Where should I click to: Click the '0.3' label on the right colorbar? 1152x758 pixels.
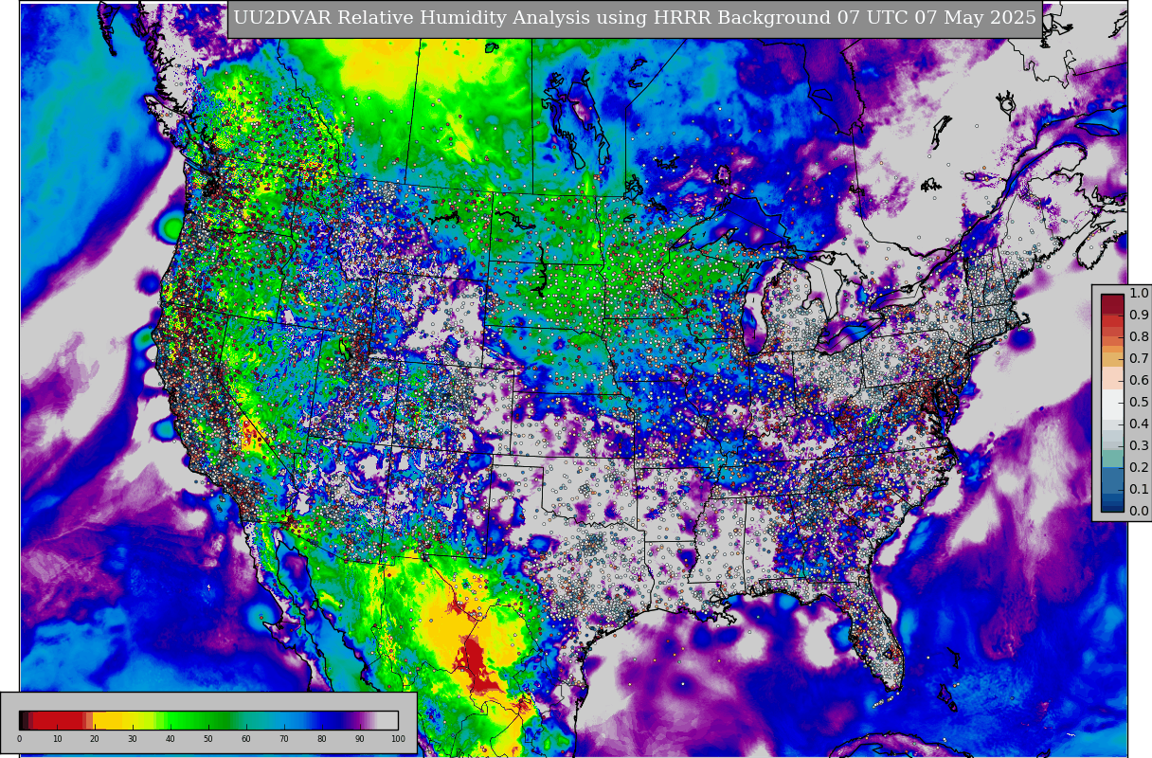1139,446
